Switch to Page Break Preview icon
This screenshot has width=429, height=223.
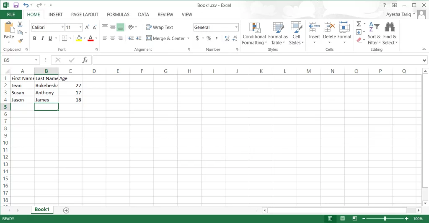355,218
